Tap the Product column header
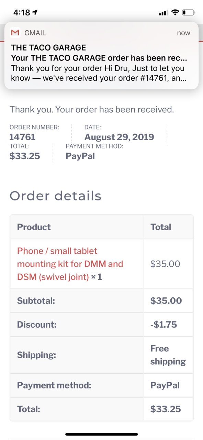203x440 pixels. point(34,227)
